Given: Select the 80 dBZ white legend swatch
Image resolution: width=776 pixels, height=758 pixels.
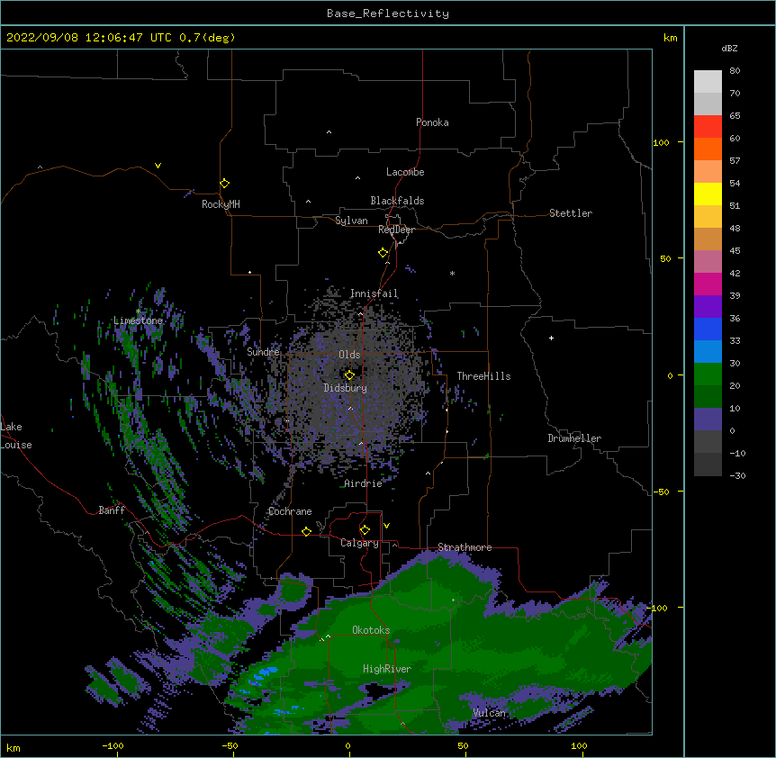Looking at the screenshot, I should coord(708,82).
